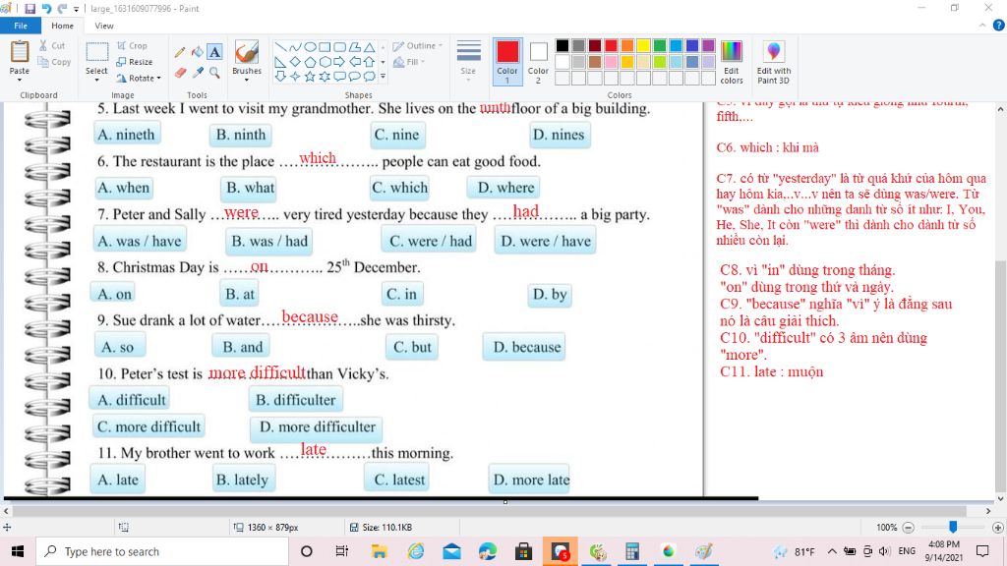This screenshot has height=566, width=1007.
Task: Expand the Paste dropdown arrow
Action: tap(20, 79)
